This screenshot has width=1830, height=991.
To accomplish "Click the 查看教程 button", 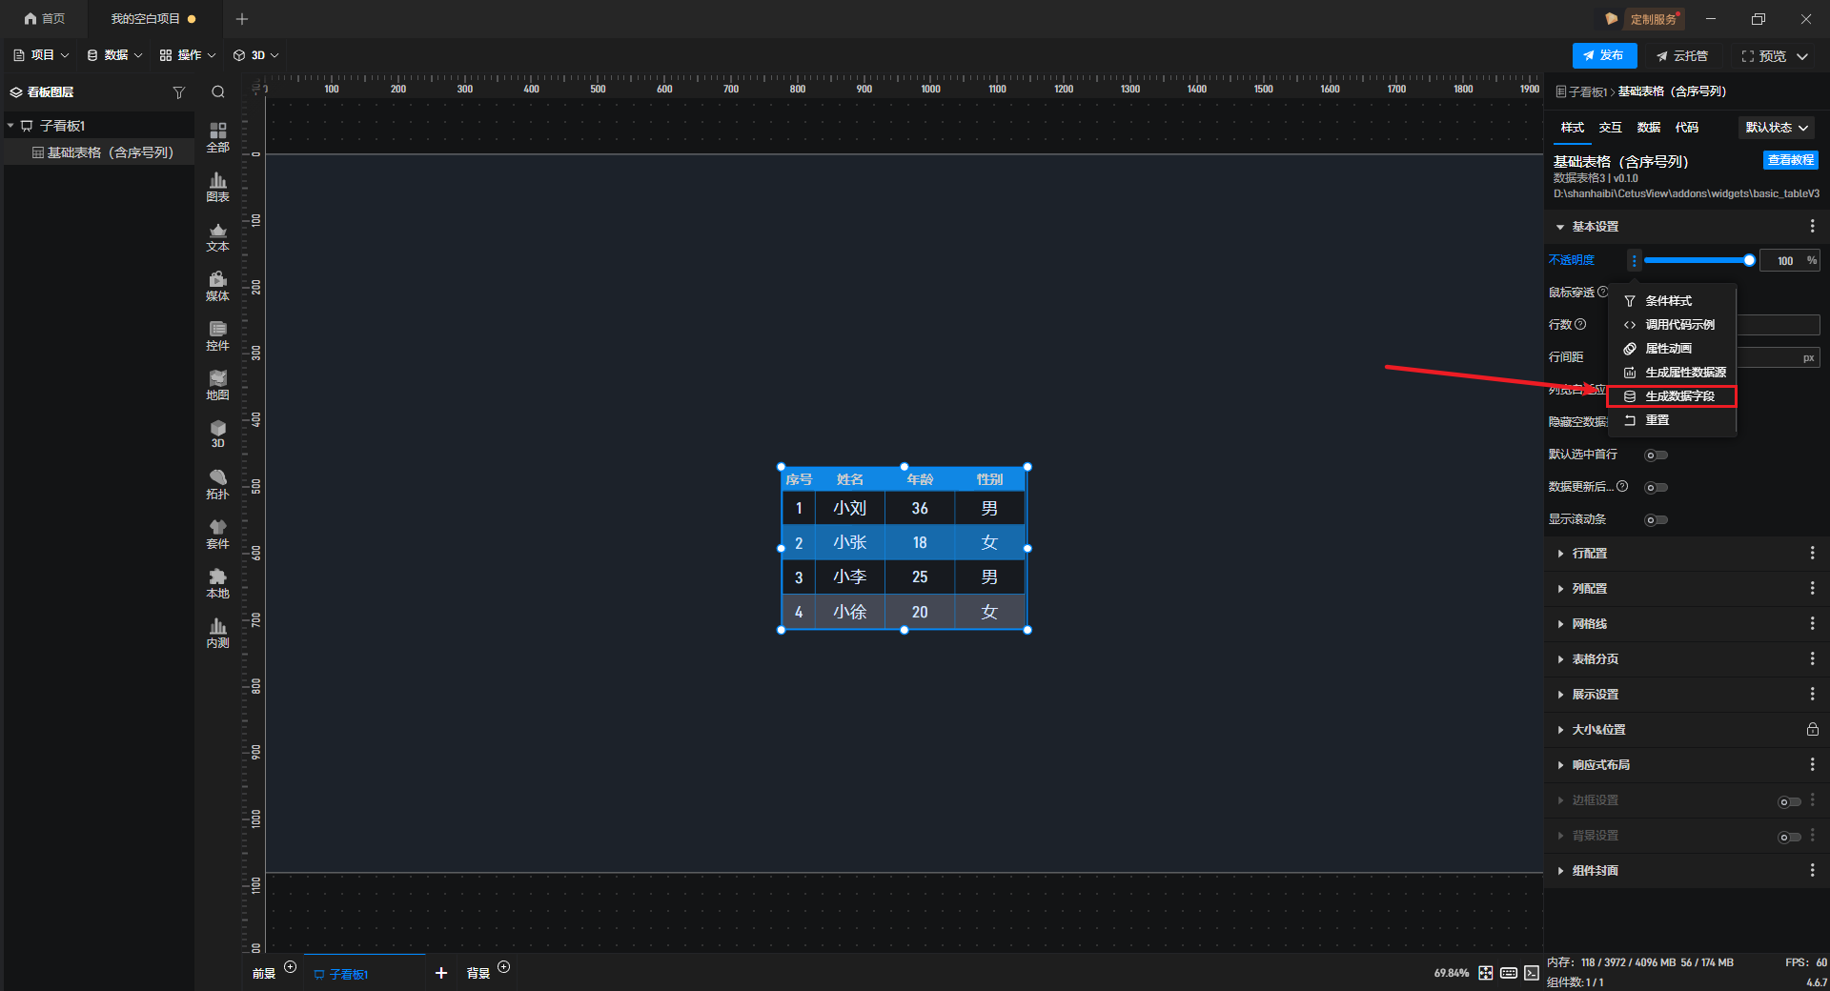I will (x=1790, y=160).
